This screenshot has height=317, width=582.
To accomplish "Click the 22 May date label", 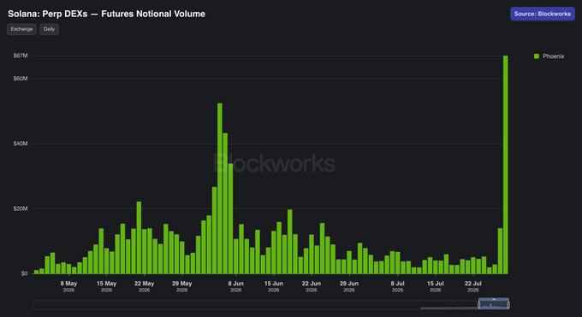I will 144,286.
